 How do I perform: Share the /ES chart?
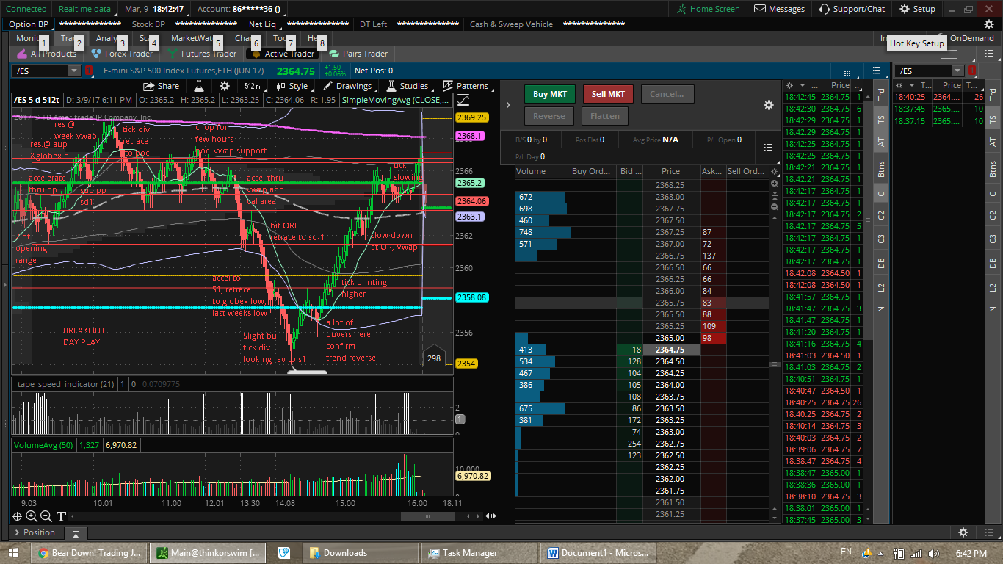pos(162,86)
